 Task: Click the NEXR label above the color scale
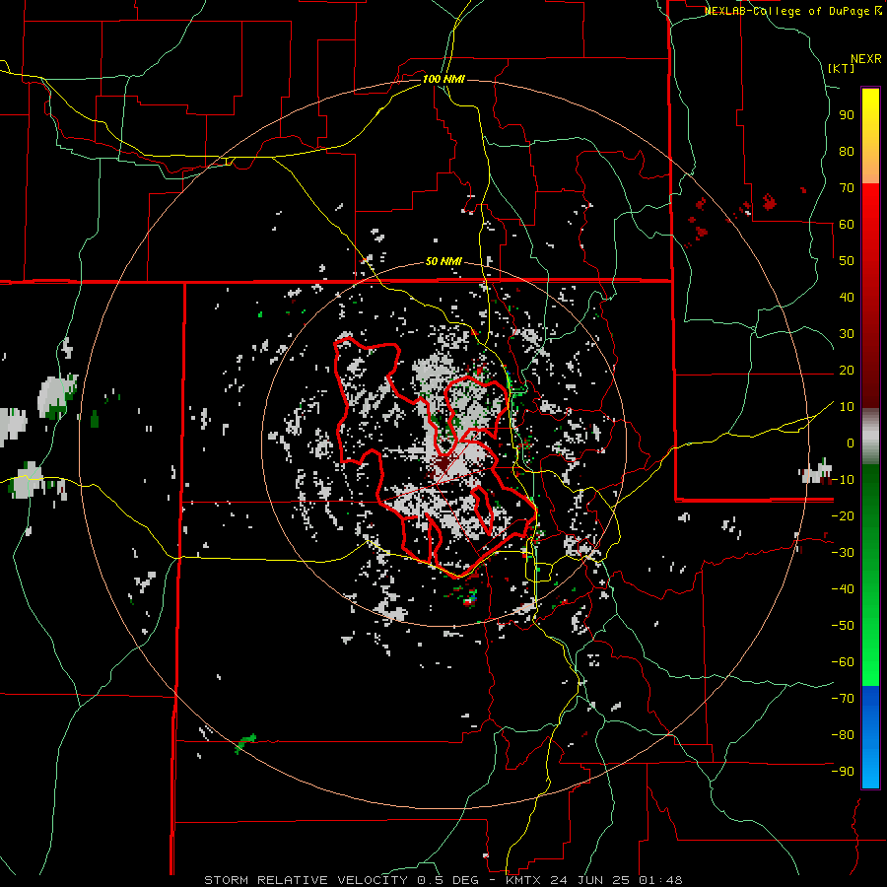click(866, 59)
